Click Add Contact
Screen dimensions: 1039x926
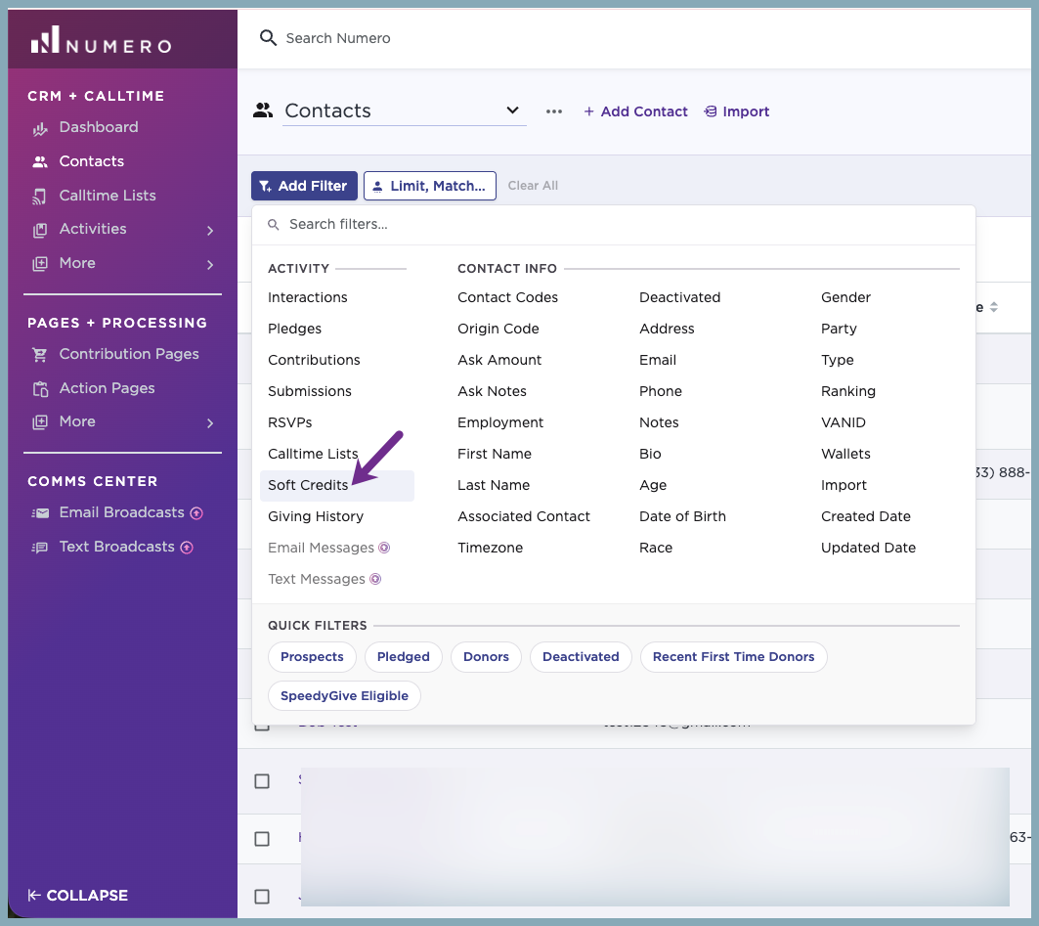click(635, 111)
